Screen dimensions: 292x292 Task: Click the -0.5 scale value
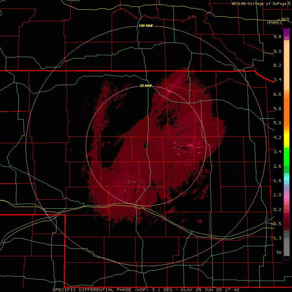click(x=276, y=224)
